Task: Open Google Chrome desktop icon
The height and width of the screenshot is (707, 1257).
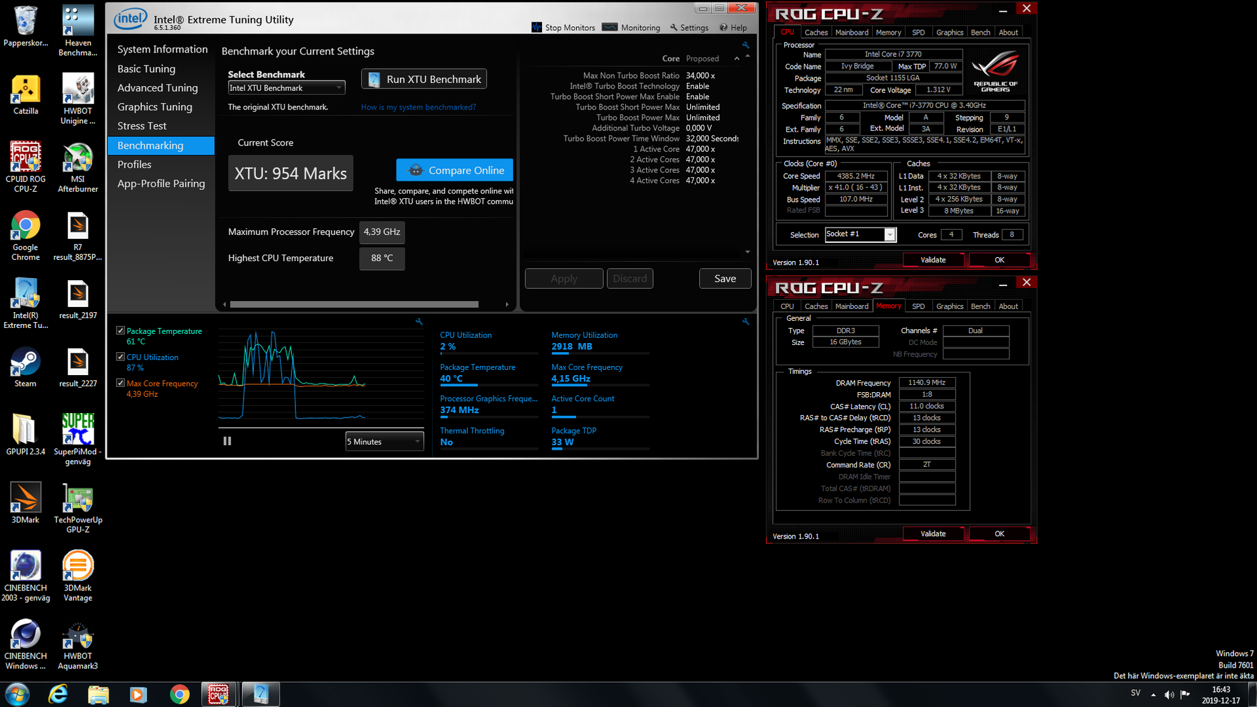Action: (x=26, y=236)
